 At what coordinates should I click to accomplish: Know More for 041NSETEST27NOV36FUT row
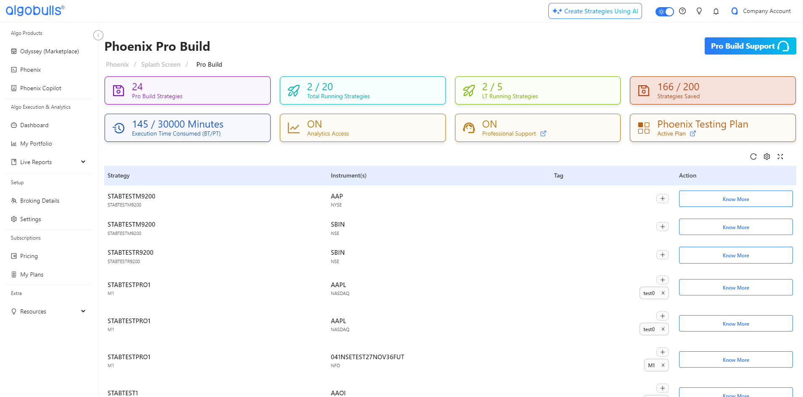coord(736,360)
